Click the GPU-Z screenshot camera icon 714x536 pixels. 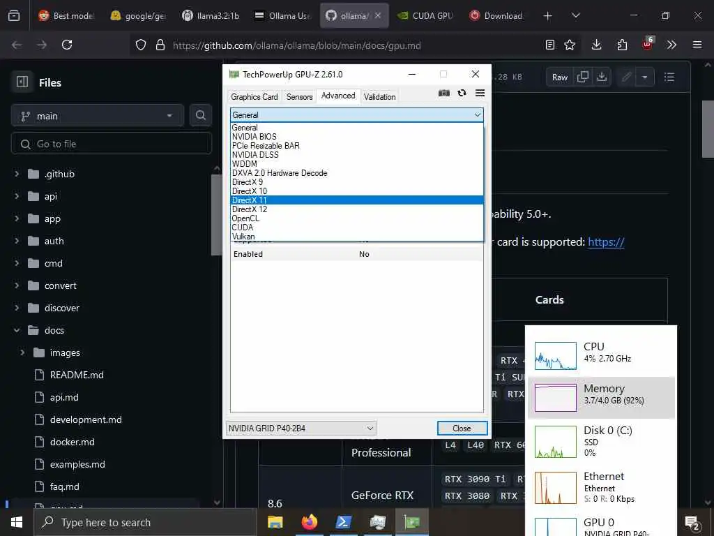[x=444, y=93]
